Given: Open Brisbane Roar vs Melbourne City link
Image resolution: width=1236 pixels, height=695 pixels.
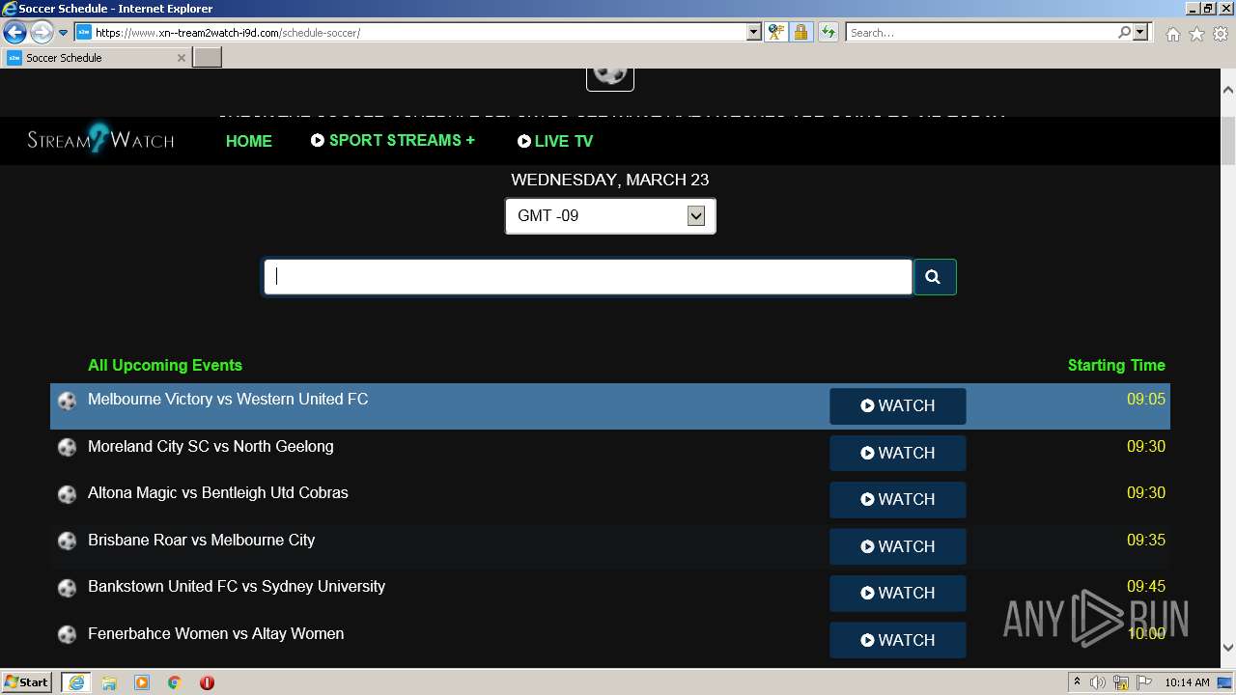Looking at the screenshot, I should (x=201, y=540).
